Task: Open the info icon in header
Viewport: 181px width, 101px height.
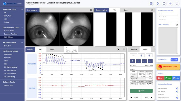Action: pyautogui.click(x=164, y=3)
